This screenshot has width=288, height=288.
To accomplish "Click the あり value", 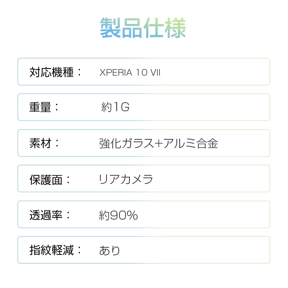I will (x=109, y=250).
